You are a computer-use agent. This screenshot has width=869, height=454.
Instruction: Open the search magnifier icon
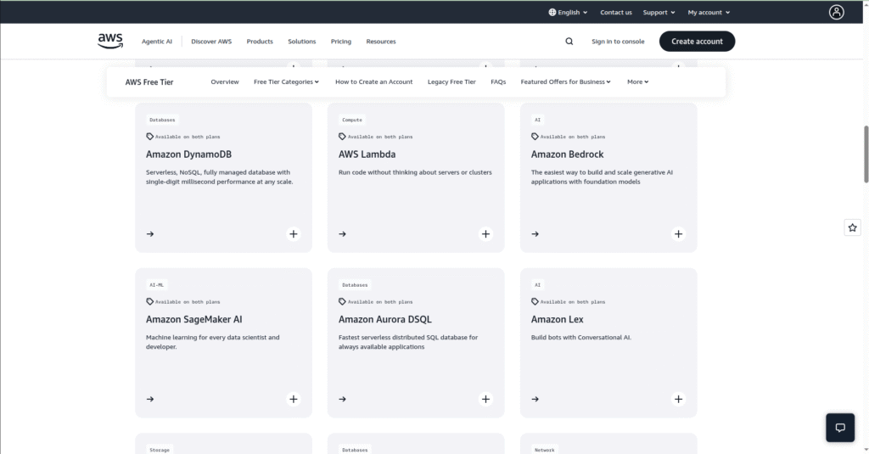(569, 42)
